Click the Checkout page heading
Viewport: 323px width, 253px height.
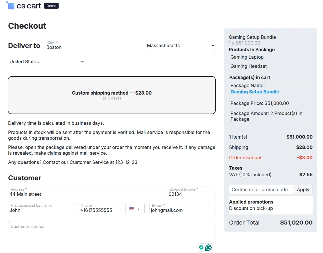27,26
